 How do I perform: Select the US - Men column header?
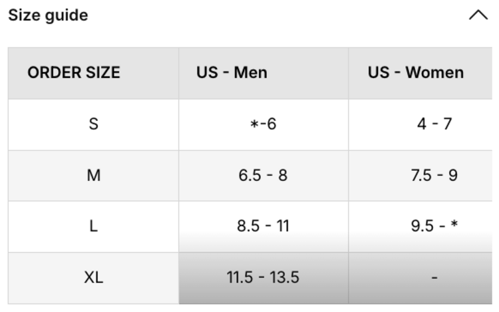pos(232,73)
